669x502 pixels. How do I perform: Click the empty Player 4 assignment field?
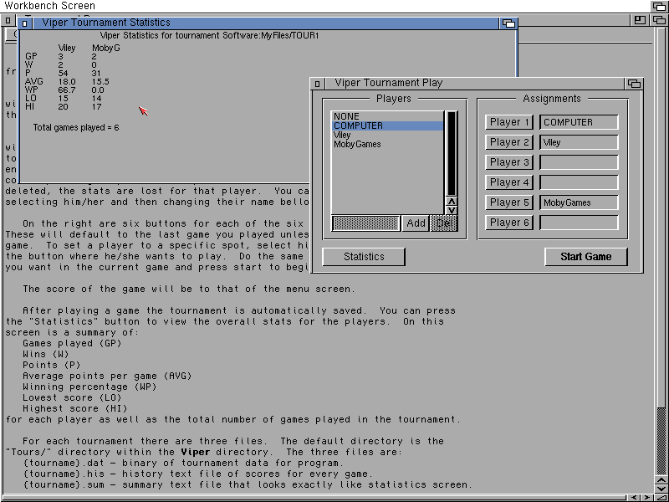[579, 182]
